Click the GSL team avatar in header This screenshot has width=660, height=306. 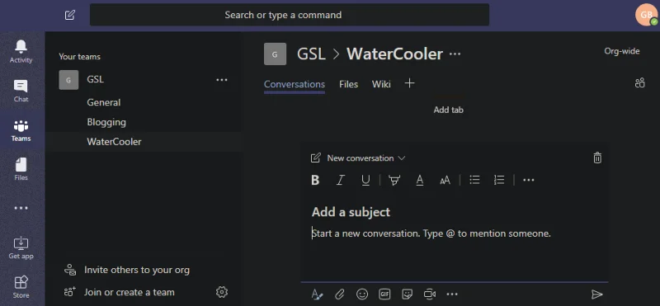[275, 54]
